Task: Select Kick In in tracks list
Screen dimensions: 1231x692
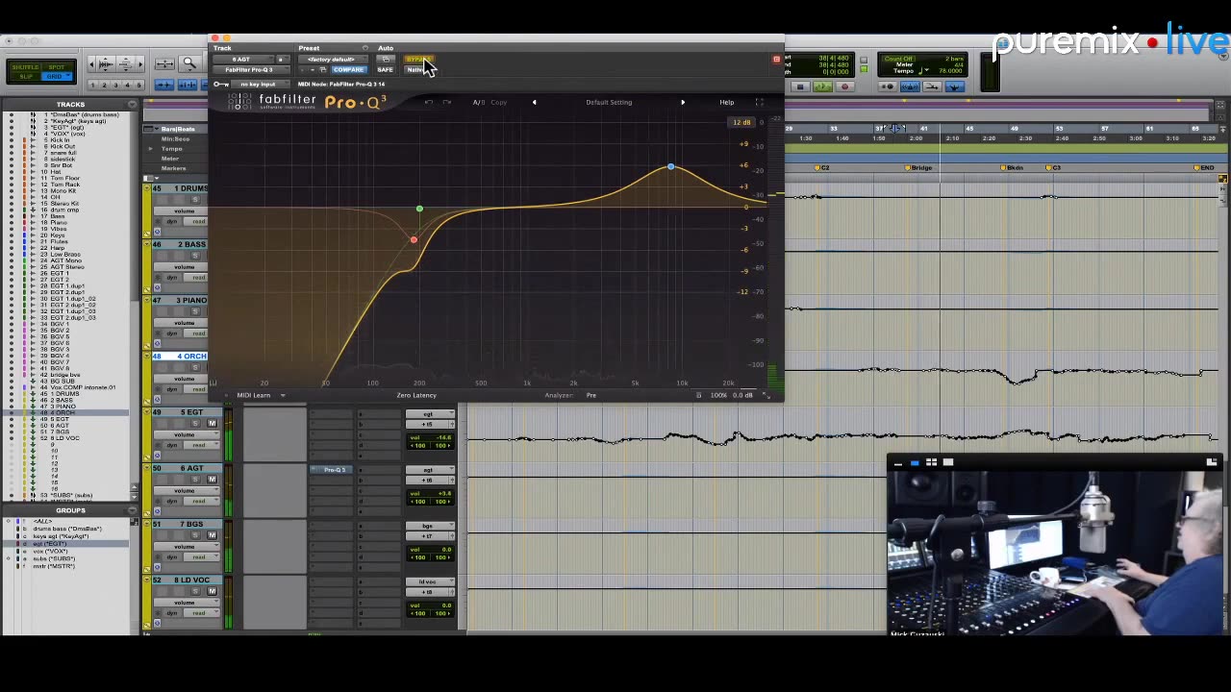Action: (x=59, y=140)
